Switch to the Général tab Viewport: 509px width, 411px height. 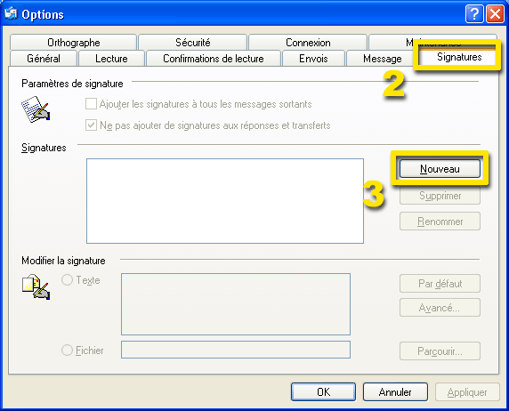tap(44, 59)
